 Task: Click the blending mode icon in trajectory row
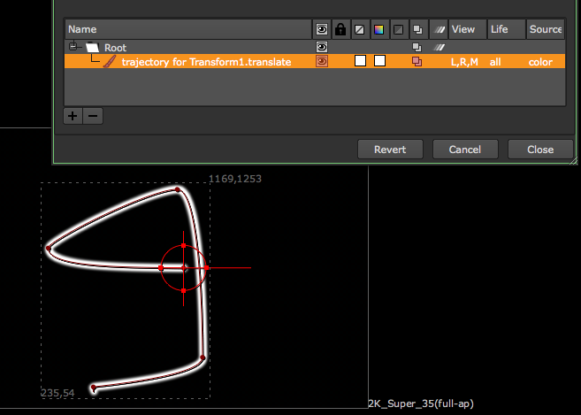(417, 62)
